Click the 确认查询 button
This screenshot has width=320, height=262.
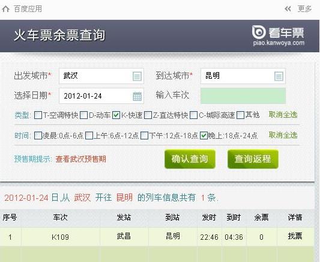click(190, 159)
